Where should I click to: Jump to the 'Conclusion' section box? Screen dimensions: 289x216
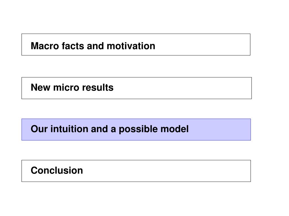[x=136, y=171]
